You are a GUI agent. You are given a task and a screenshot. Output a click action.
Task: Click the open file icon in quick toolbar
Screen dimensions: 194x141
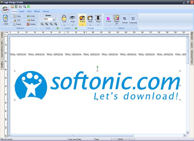16,7
